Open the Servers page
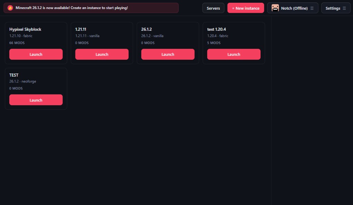The width and height of the screenshot is (353, 205). coord(213,8)
